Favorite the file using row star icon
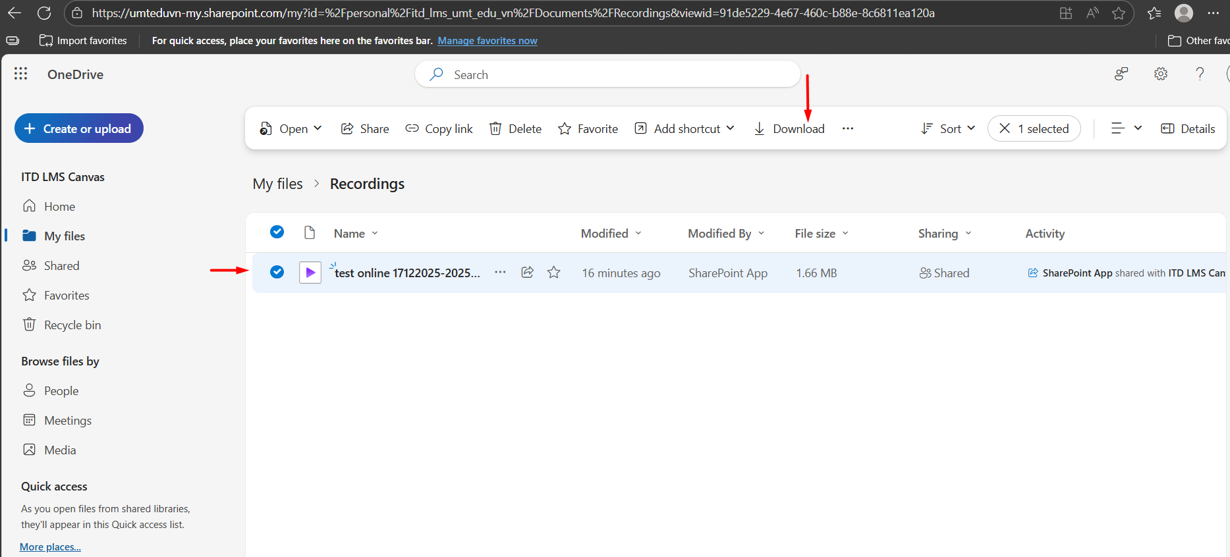 pos(554,273)
